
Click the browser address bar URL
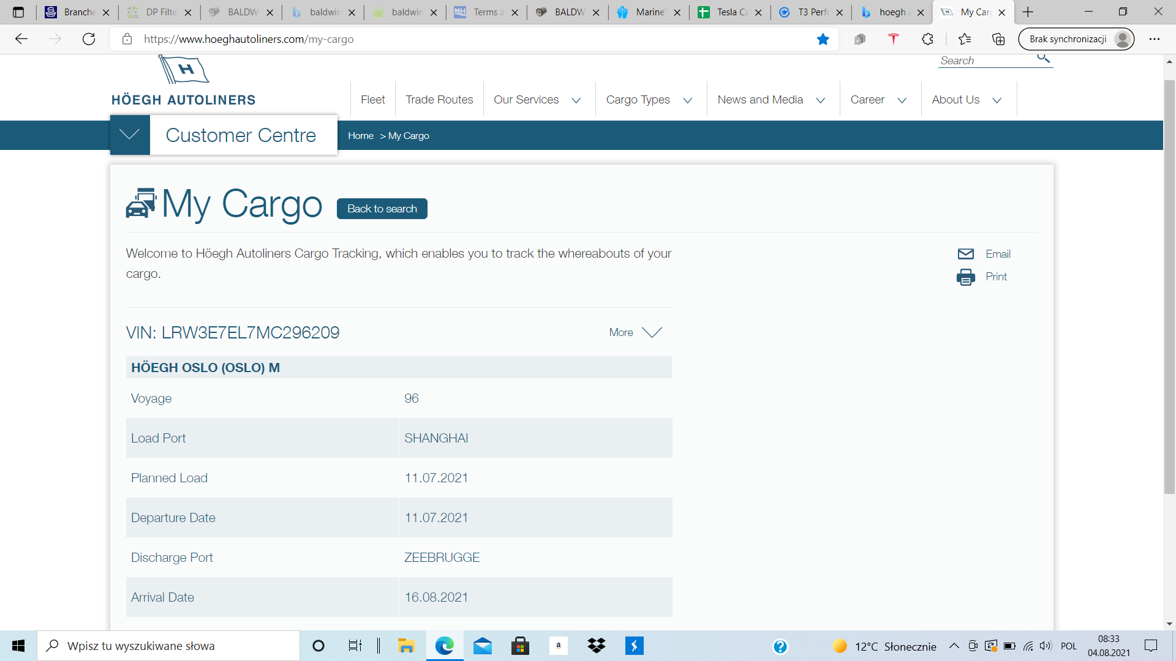pyautogui.click(x=249, y=39)
